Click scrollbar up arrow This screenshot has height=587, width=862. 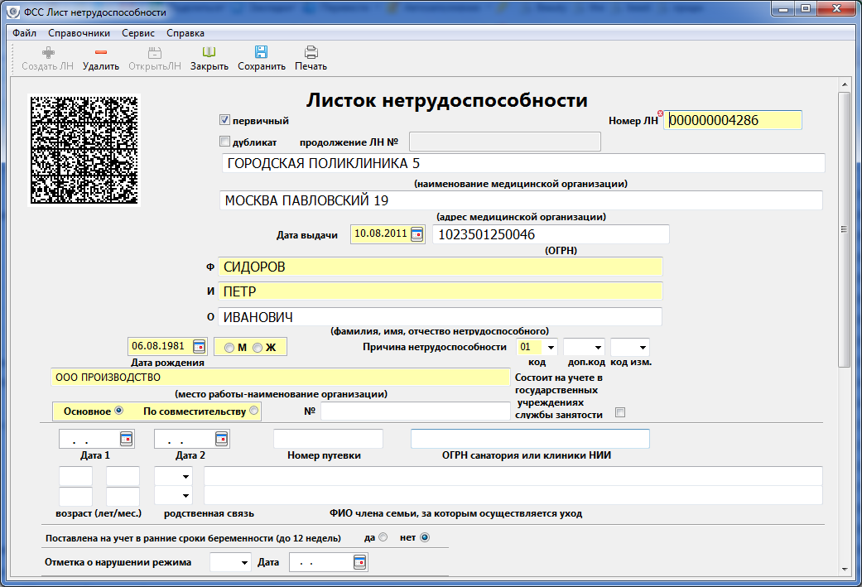click(x=844, y=84)
